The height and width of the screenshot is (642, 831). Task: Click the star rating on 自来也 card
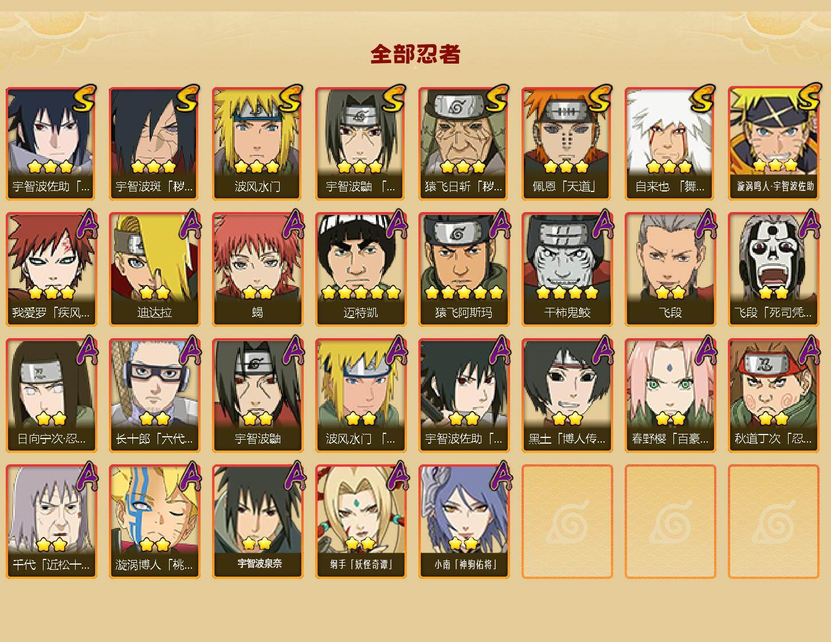pos(669,167)
